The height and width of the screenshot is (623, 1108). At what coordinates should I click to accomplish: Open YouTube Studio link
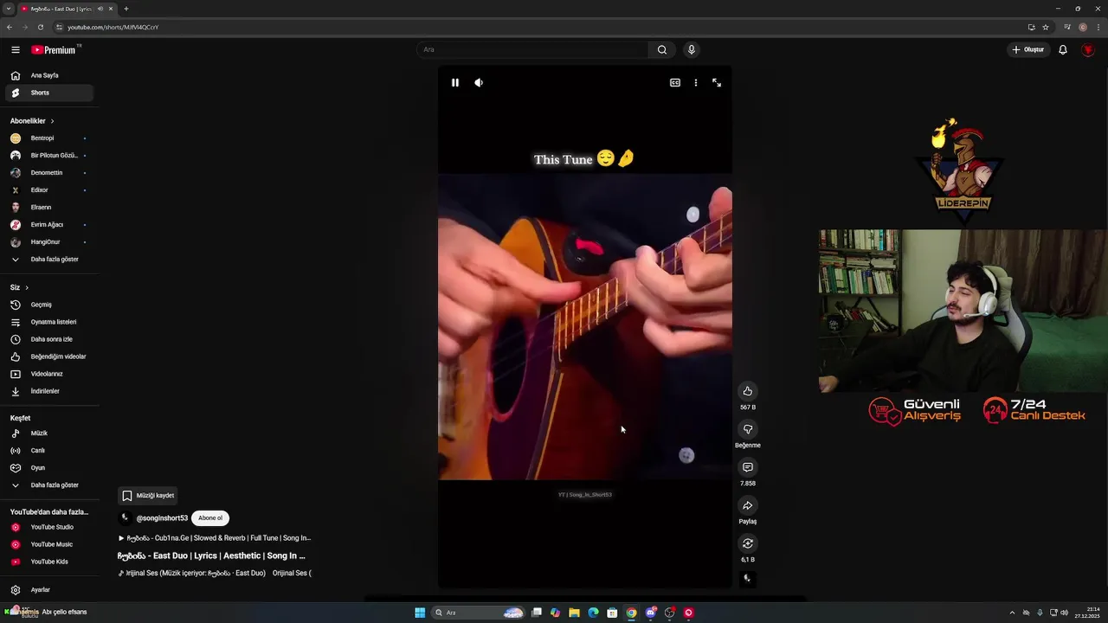coord(48,527)
